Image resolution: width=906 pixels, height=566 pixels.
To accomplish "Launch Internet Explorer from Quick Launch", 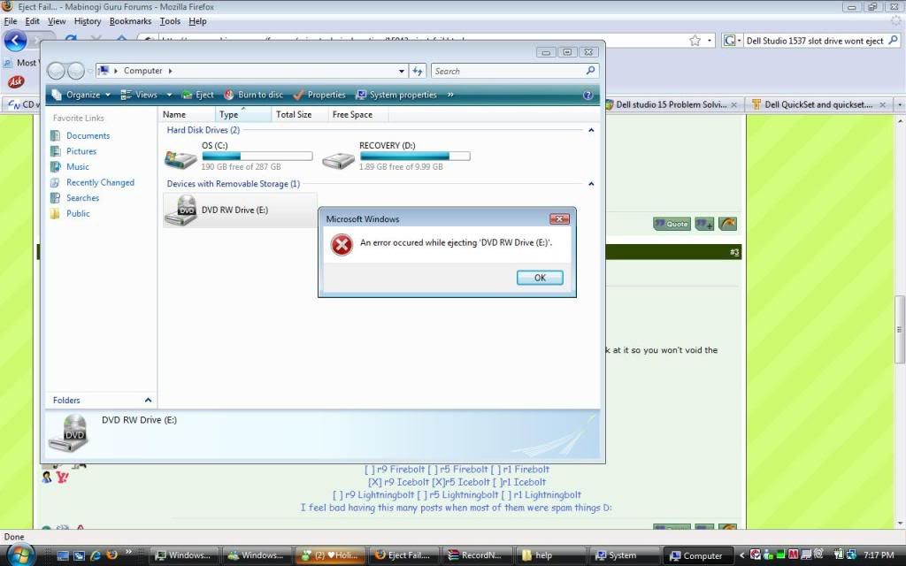I will [x=96, y=555].
